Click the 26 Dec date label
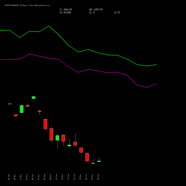This screenshot has height=186, width=186. click(9, 177)
